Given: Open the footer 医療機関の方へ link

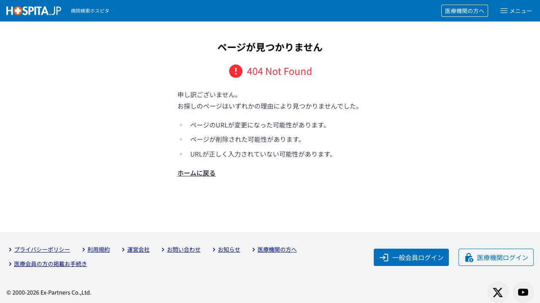Looking at the screenshot, I should pyautogui.click(x=277, y=250).
